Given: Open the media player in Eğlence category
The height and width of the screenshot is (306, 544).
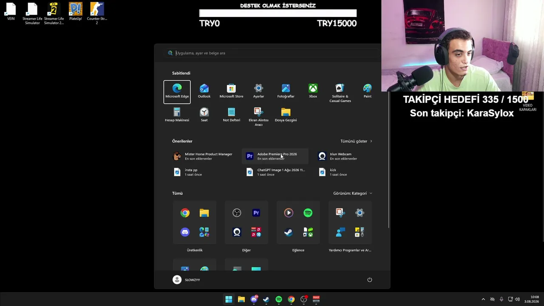Looking at the screenshot, I should pos(289,213).
